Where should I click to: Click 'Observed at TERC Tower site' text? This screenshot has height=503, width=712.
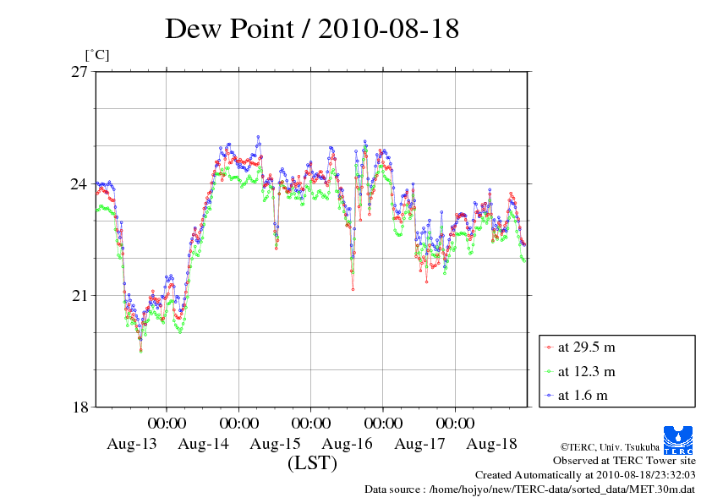(624, 461)
